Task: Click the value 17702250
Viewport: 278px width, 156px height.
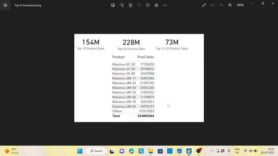Action: pos(147,64)
